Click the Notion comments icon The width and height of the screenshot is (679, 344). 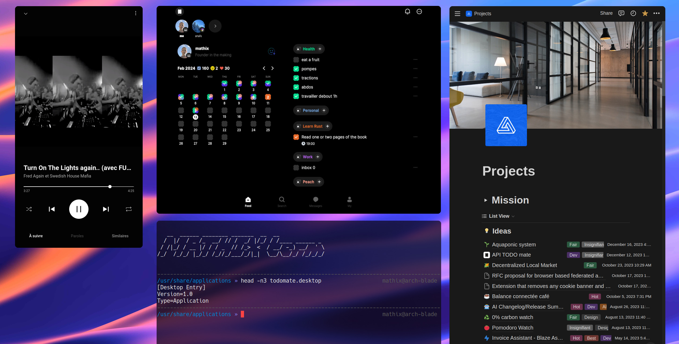click(x=622, y=14)
